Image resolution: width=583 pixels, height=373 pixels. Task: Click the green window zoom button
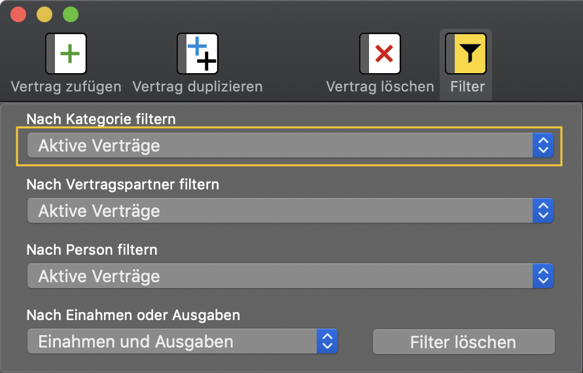point(71,14)
